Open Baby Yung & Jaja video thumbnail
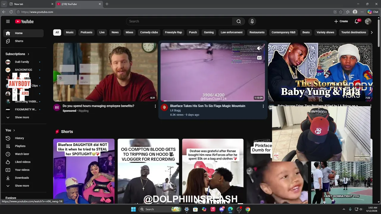The height and width of the screenshot is (214, 381). tap(320, 72)
